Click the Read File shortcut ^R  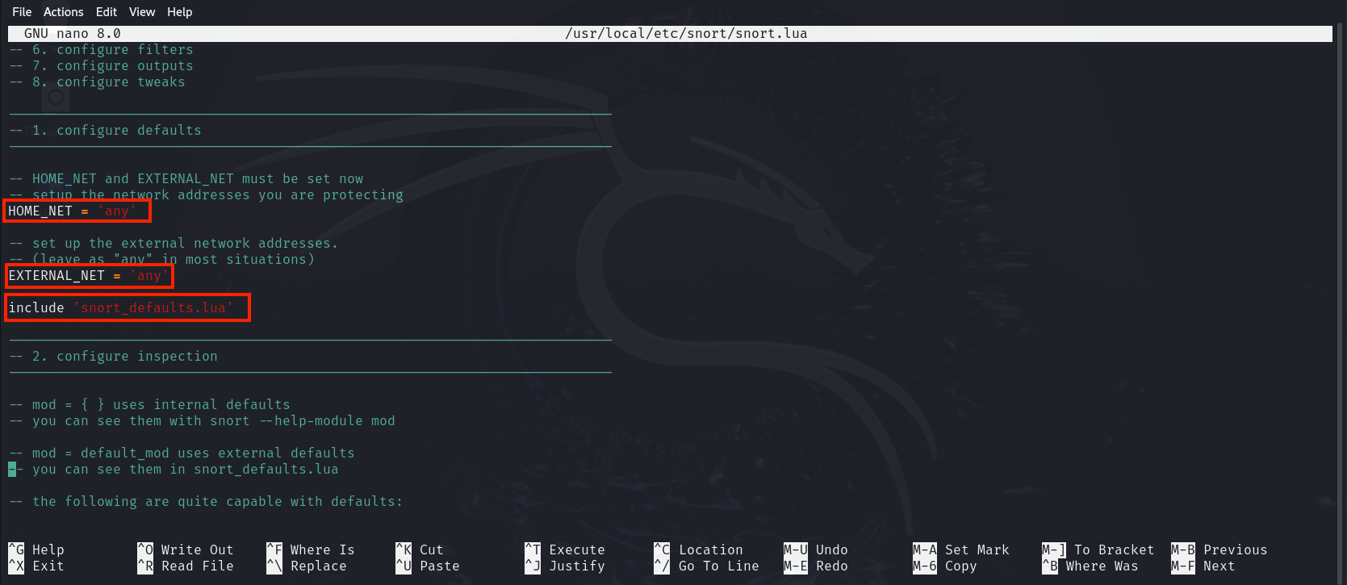click(x=186, y=566)
